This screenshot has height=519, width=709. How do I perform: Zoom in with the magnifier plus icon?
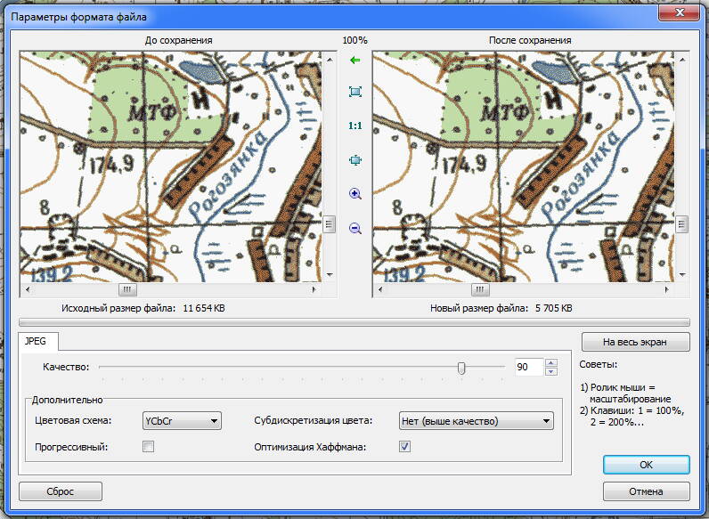(x=354, y=193)
